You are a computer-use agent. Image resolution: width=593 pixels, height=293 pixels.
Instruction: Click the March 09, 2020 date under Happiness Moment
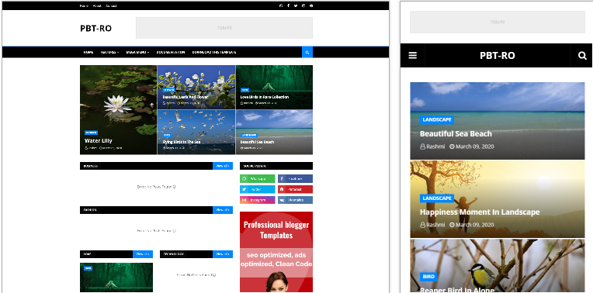474,225
